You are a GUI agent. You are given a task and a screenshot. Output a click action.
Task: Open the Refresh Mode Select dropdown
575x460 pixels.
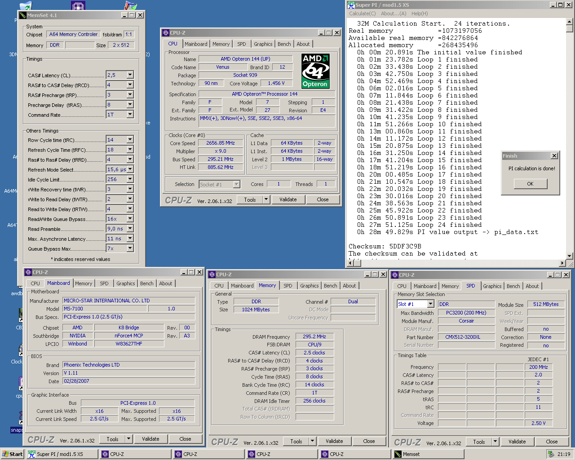(130, 169)
